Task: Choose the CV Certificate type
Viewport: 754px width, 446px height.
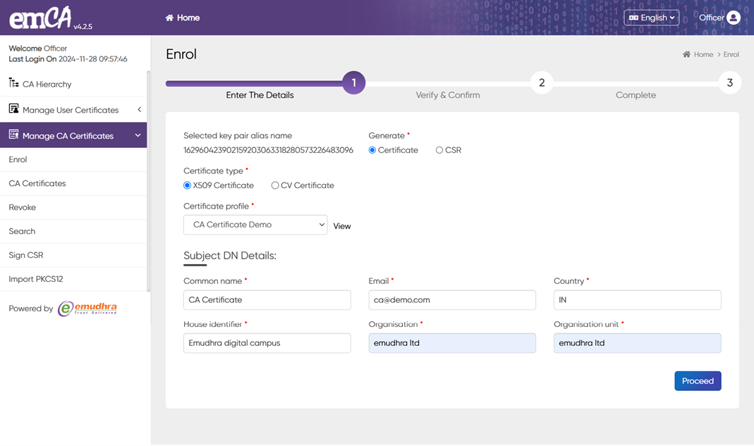Action: point(275,185)
